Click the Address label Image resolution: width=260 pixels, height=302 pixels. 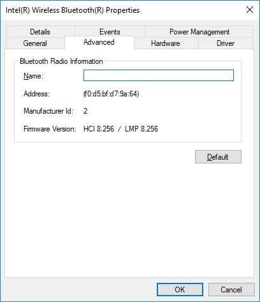click(x=36, y=94)
